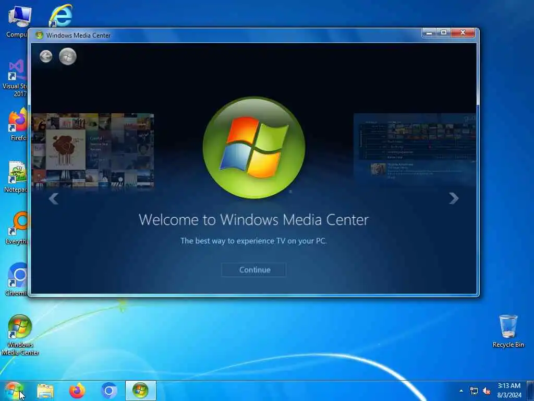Select the Windows Media Center desktop shortcut
This screenshot has width=534, height=401.
tap(20, 335)
